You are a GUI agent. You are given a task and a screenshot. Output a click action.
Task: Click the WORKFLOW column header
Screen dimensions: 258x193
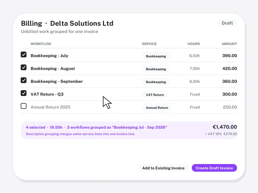pos(41,44)
